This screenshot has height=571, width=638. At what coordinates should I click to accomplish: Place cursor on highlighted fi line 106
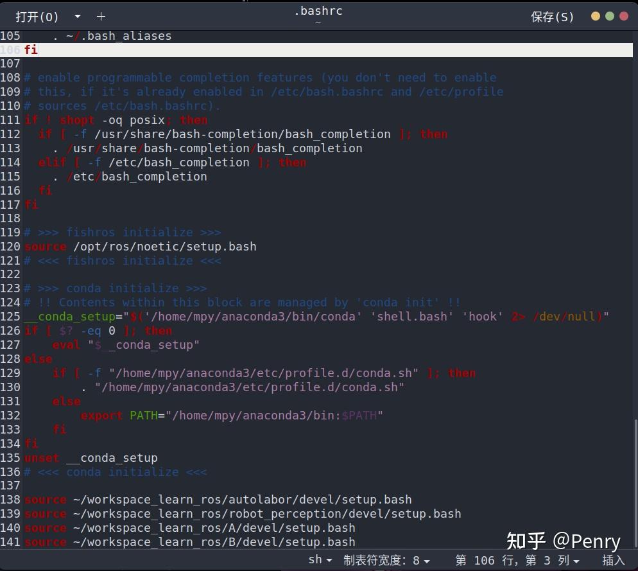[x=30, y=49]
